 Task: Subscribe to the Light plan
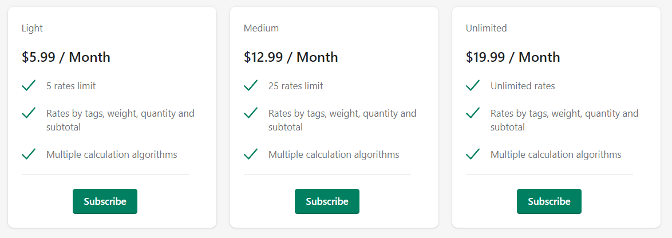105,201
